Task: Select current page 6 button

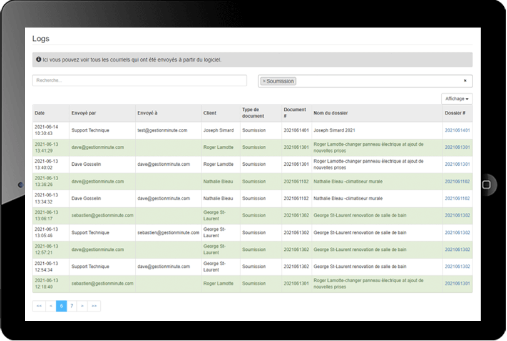Action: (61, 306)
